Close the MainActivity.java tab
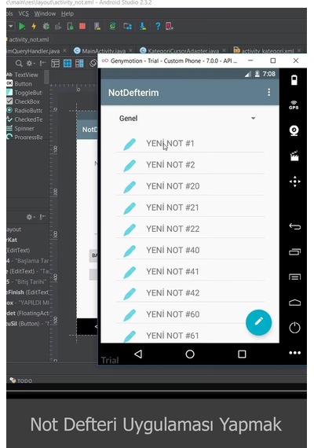The height and width of the screenshot is (448, 314). 130,50
